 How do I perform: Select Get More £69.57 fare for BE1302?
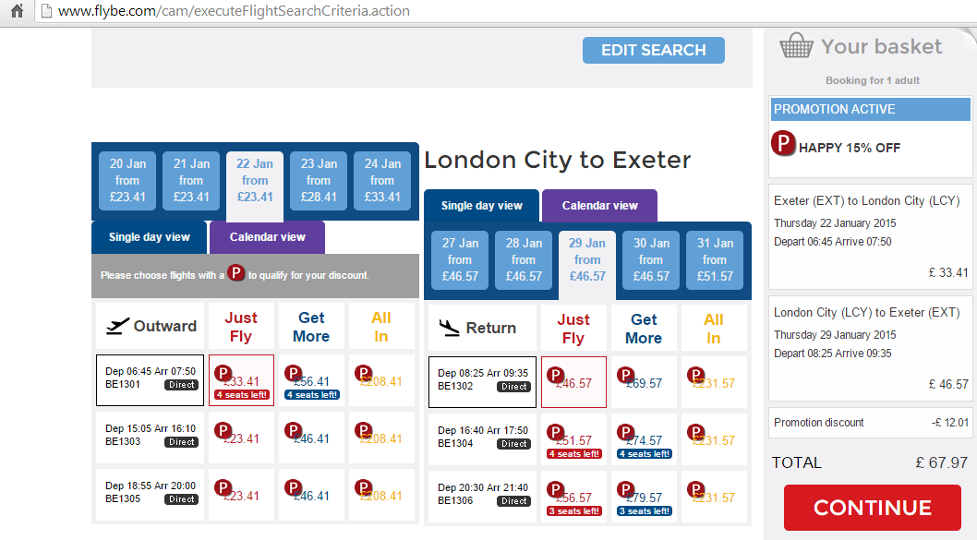click(x=645, y=382)
